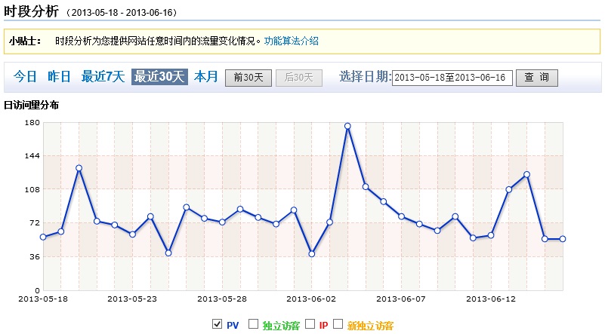
Task: Click the date range input field
Action: [x=452, y=78]
